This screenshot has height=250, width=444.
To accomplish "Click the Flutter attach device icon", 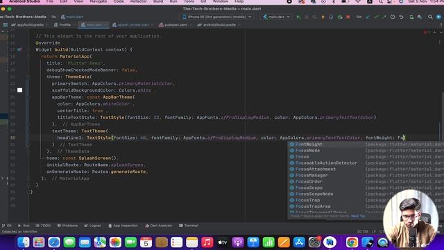I will tap(331, 17).
